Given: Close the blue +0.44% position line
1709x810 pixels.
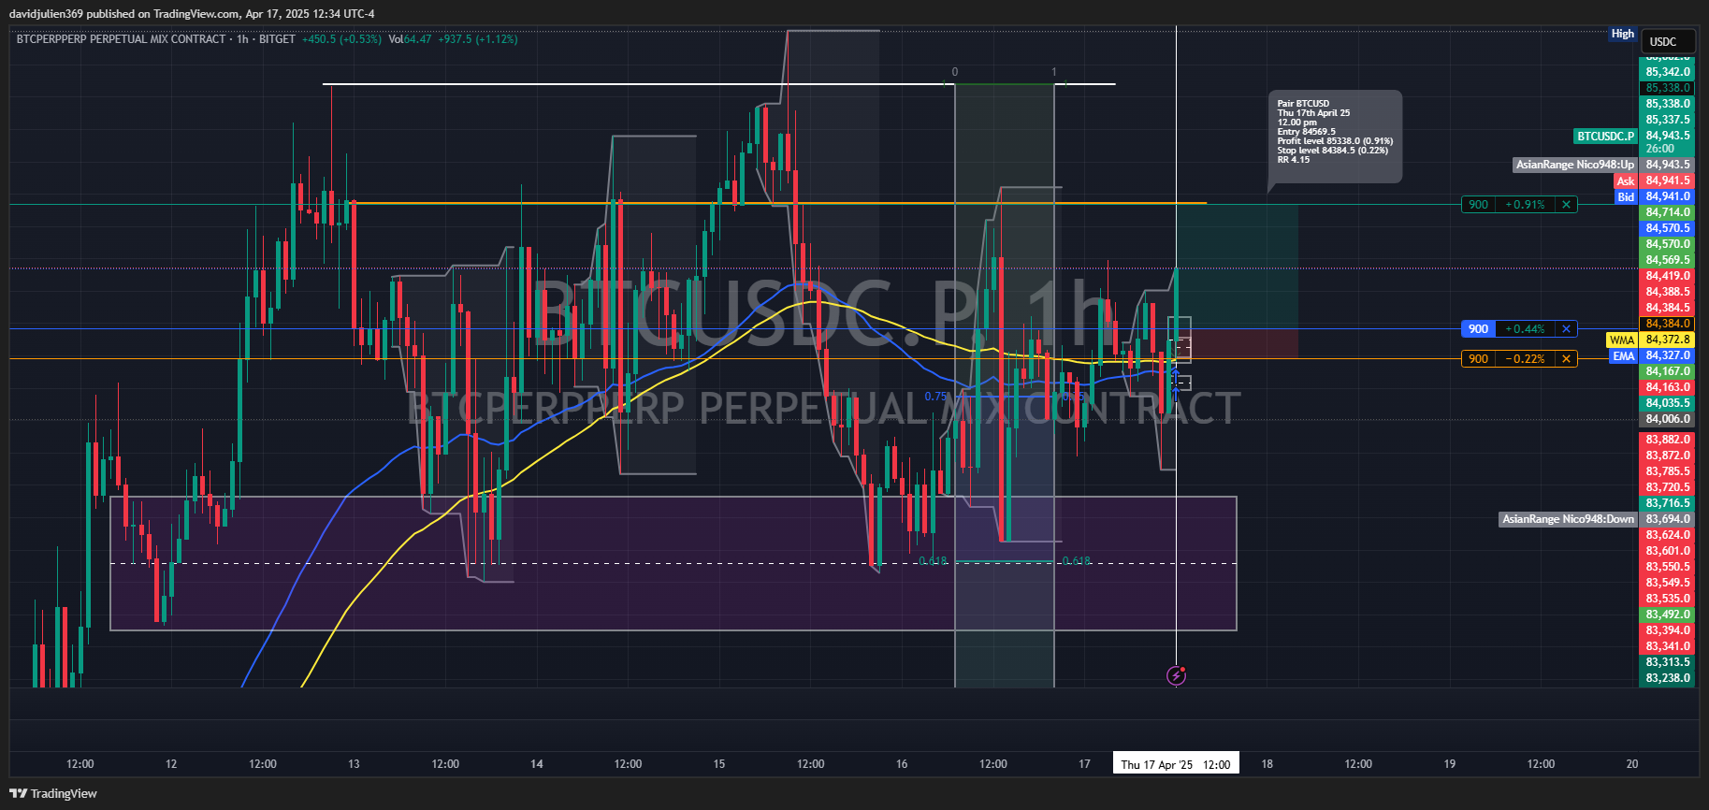Looking at the screenshot, I should [1566, 329].
